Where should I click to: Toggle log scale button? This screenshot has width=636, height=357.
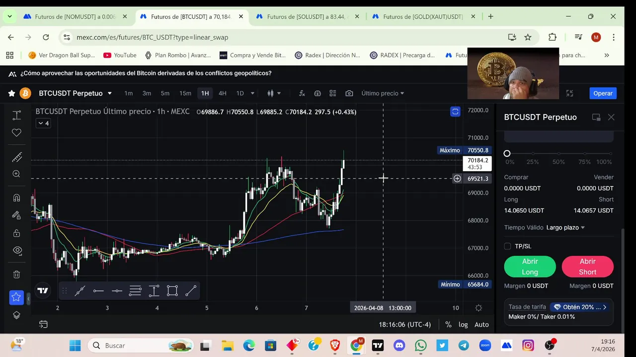click(463, 324)
